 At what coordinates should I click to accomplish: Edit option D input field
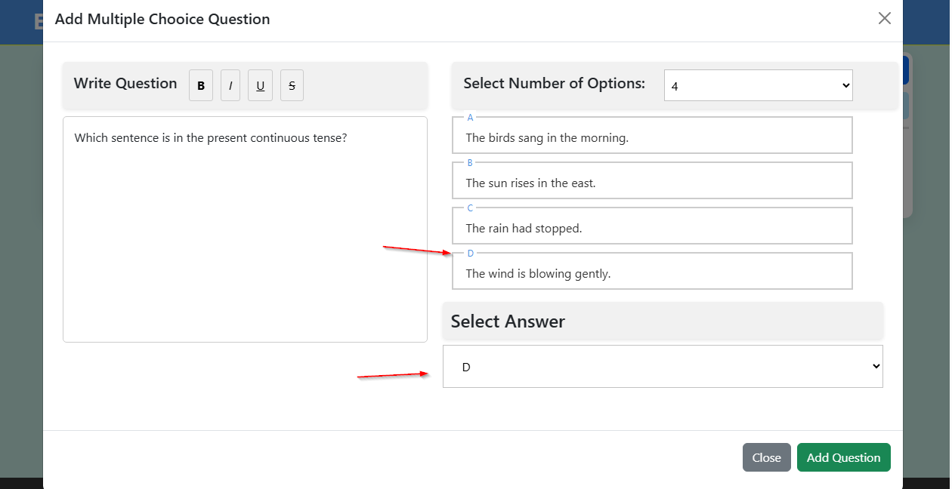point(652,271)
